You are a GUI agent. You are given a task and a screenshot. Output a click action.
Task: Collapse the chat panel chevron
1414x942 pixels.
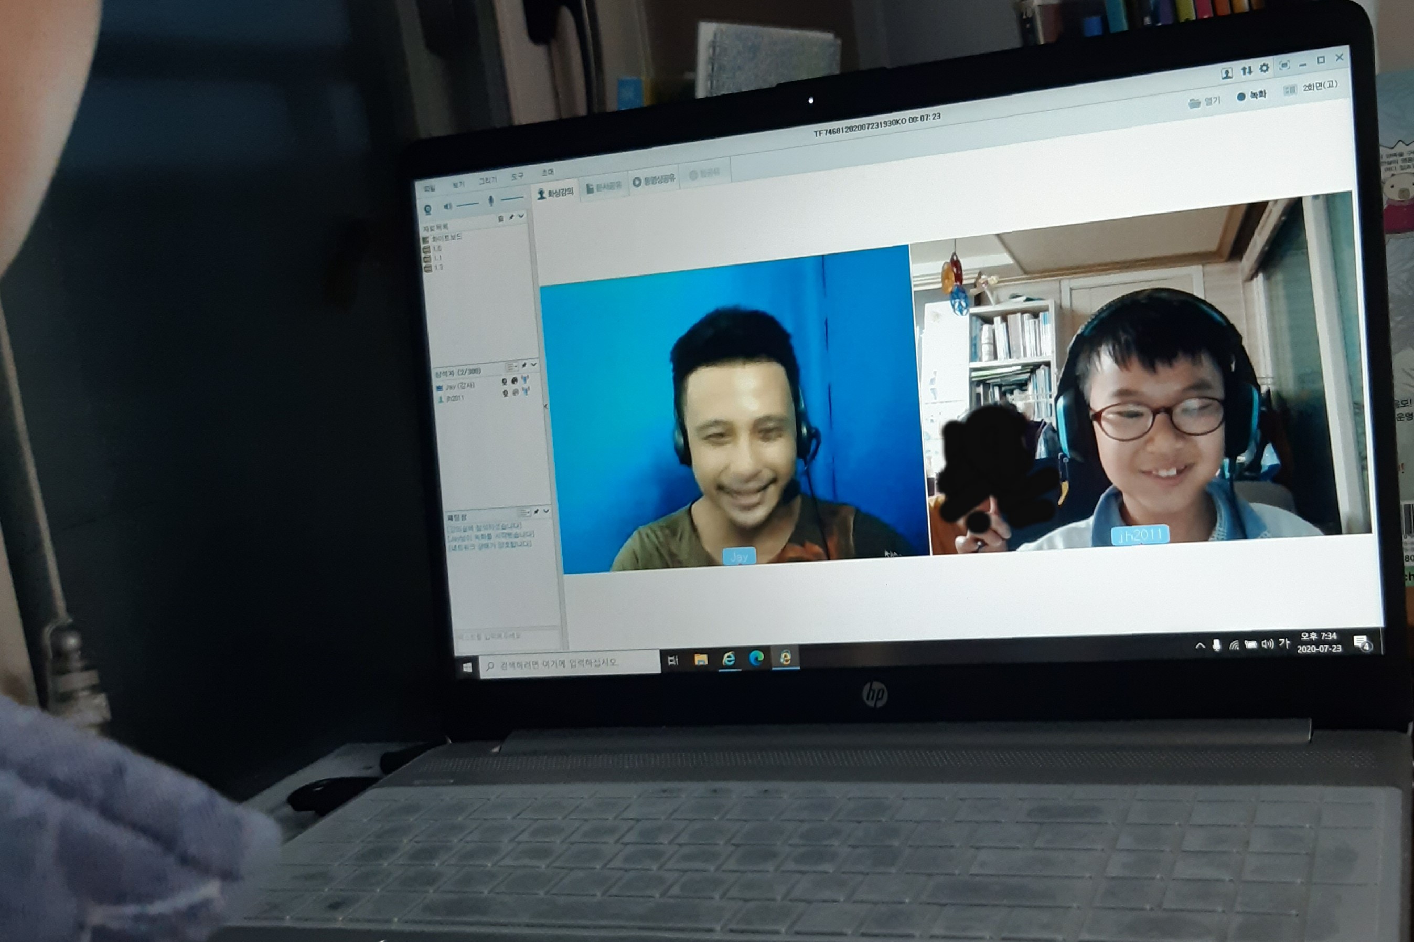(x=546, y=511)
